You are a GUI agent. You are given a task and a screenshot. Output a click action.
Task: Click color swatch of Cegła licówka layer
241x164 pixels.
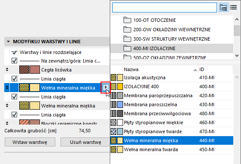[35, 70]
